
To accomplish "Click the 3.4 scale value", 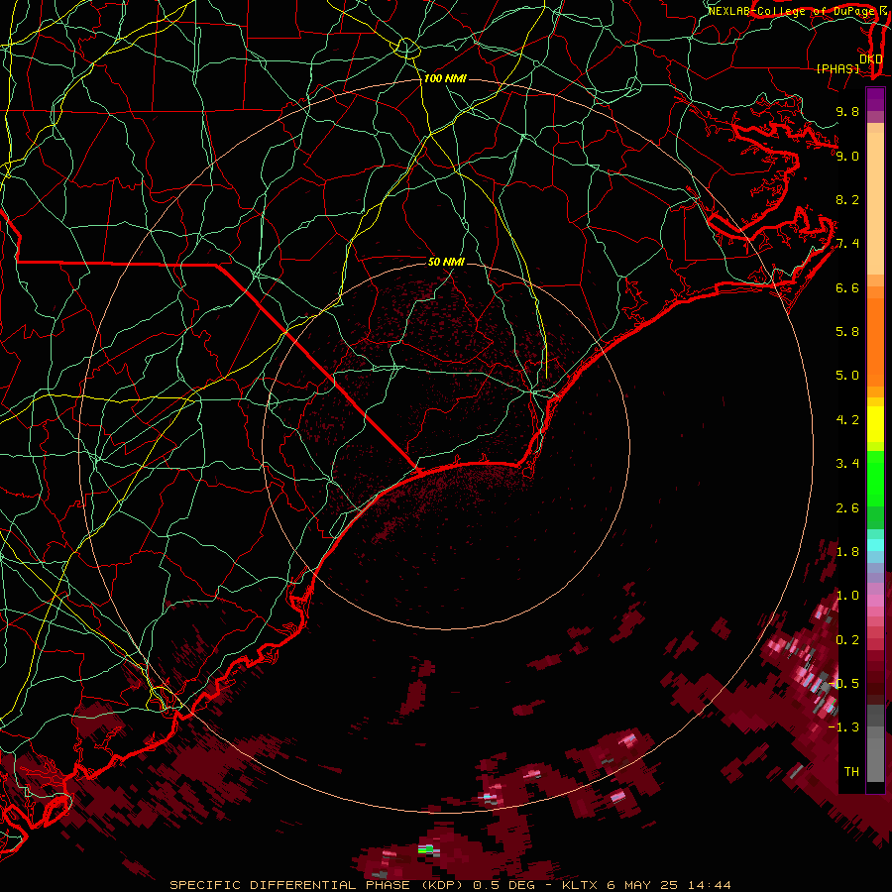I will [847, 464].
